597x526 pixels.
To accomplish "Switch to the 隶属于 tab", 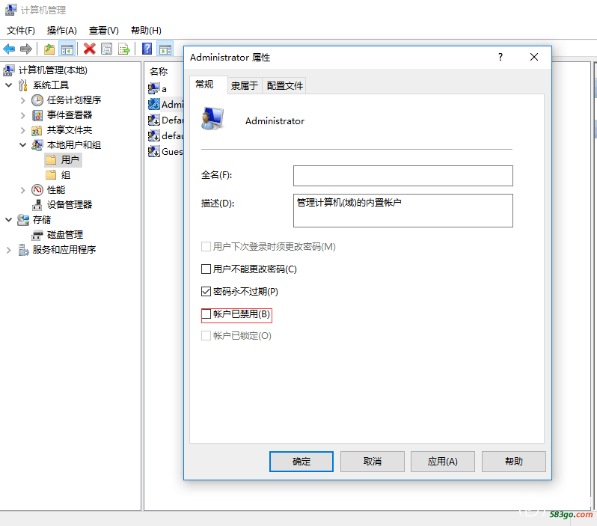I will tap(245, 86).
